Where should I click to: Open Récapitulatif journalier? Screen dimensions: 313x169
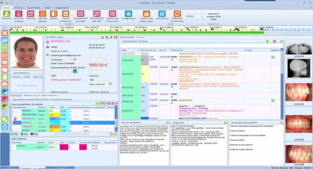(81, 16)
